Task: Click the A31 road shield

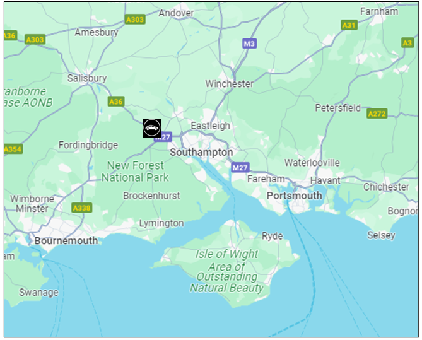Action: pyautogui.click(x=349, y=25)
